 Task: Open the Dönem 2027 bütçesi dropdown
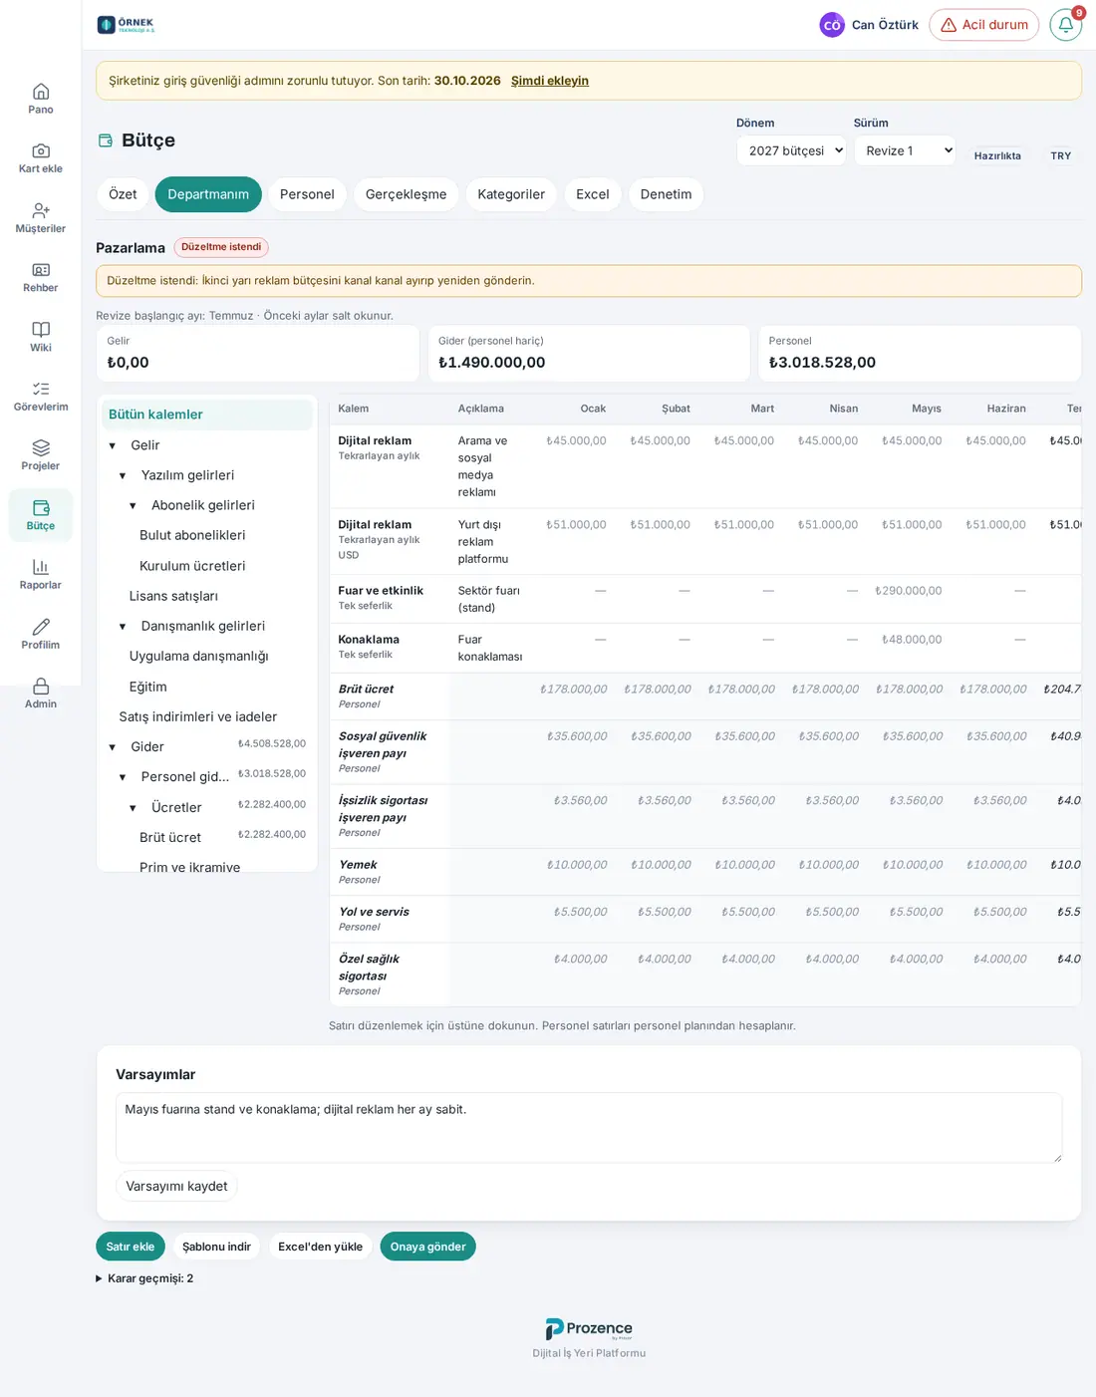tap(792, 150)
